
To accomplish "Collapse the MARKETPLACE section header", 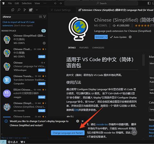I will (x=9, y=31).
